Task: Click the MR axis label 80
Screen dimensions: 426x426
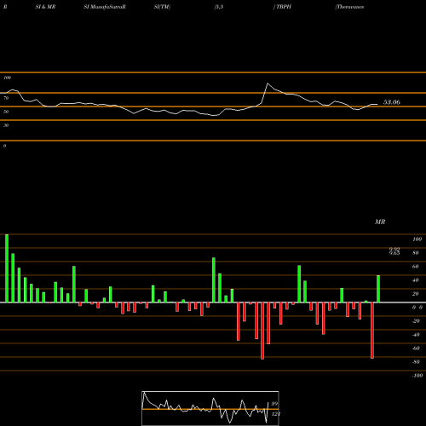Action: point(416,253)
